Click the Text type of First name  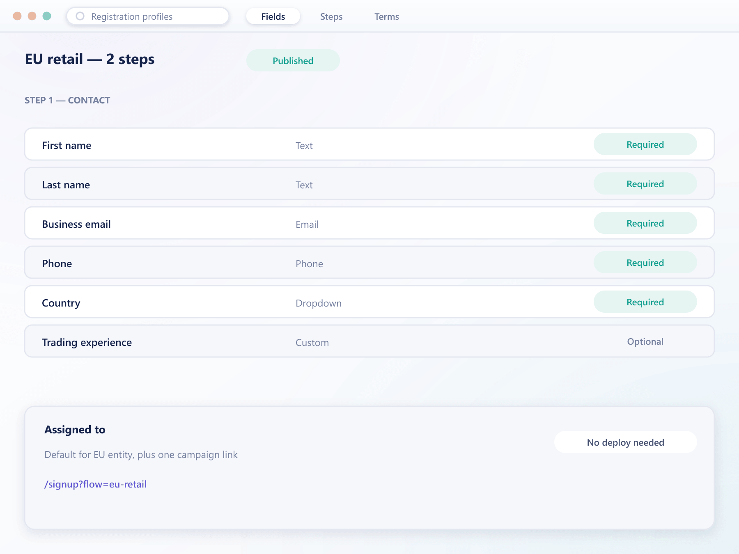point(304,146)
